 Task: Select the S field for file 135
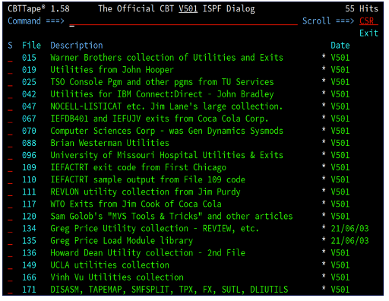click(10, 240)
